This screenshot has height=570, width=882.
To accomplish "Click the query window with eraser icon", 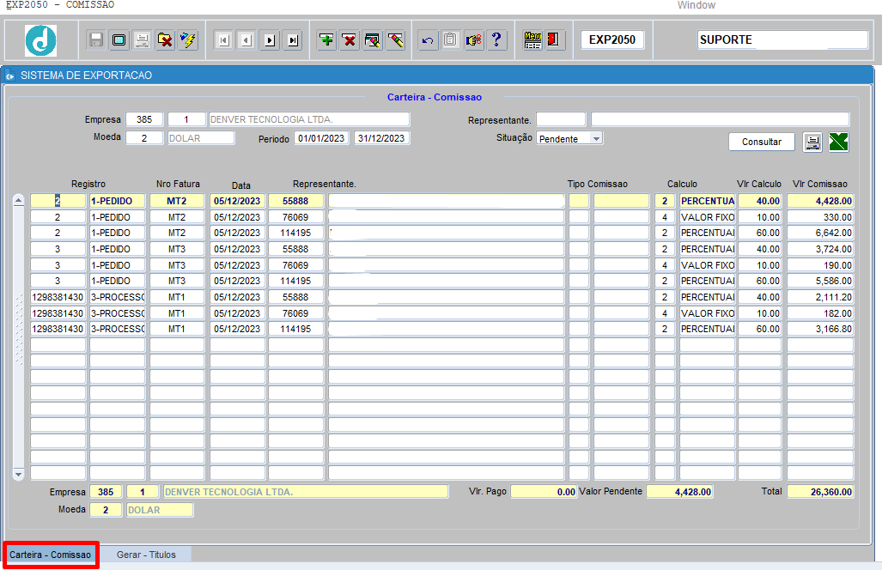I will click(x=373, y=40).
